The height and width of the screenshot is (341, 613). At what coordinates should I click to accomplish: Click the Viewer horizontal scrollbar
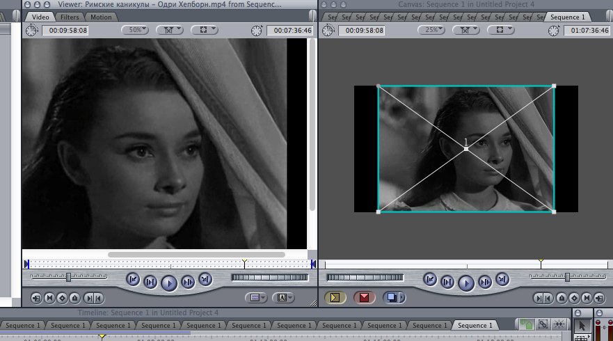[x=196, y=255]
